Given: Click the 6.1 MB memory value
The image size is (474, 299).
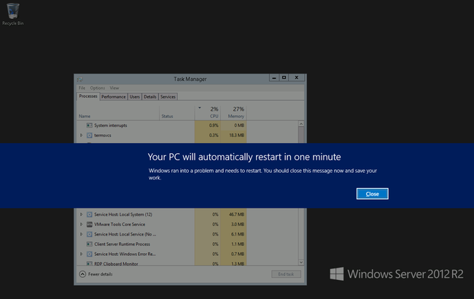Looking at the screenshot, I should tap(238, 234).
